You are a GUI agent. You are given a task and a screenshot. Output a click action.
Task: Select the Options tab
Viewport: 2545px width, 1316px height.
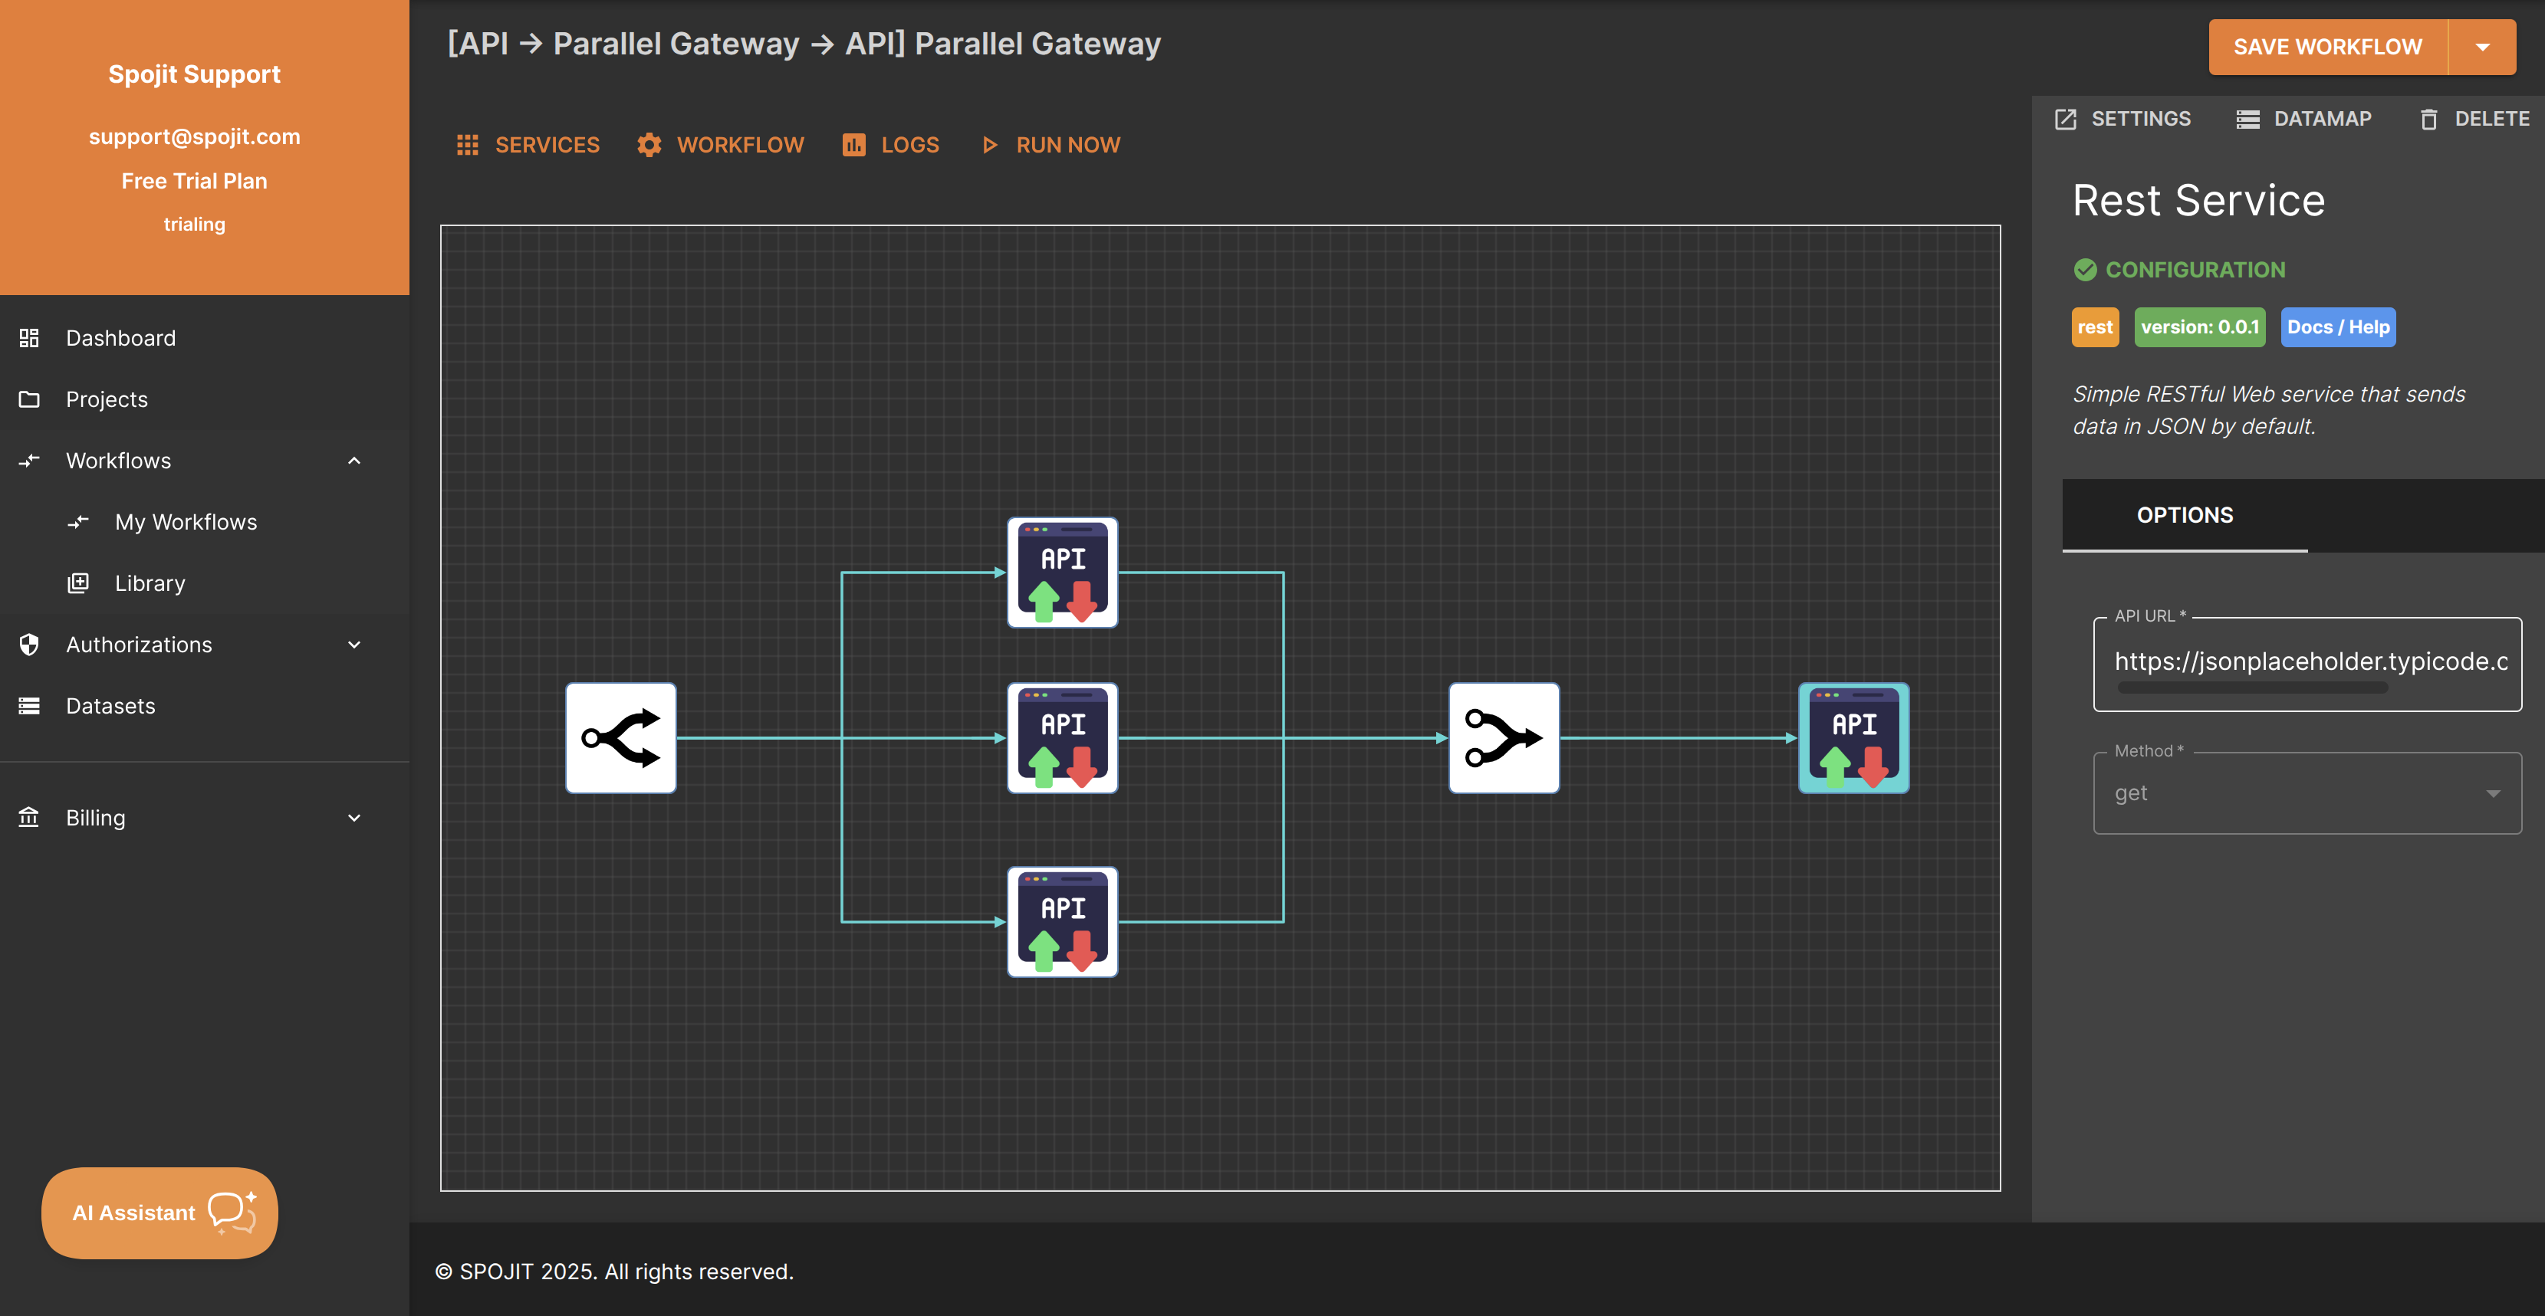click(2185, 515)
